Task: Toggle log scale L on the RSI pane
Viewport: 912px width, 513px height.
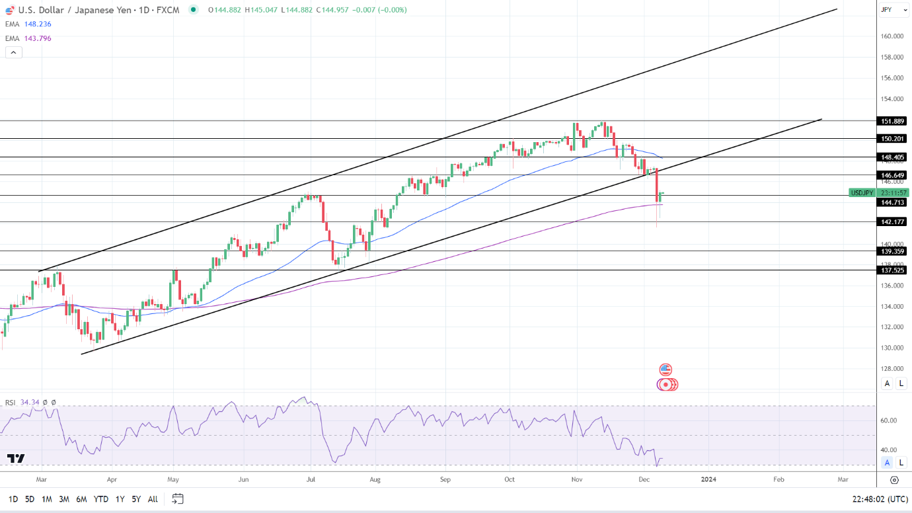Action: point(901,463)
